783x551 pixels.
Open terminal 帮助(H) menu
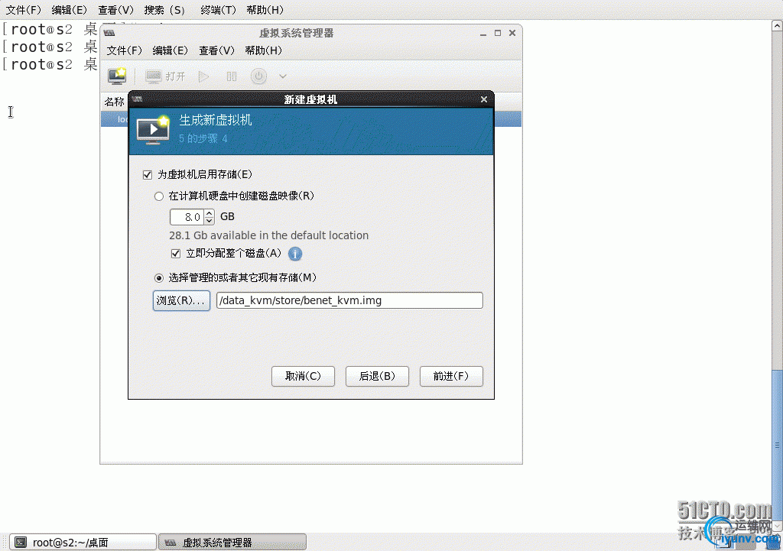(x=265, y=10)
